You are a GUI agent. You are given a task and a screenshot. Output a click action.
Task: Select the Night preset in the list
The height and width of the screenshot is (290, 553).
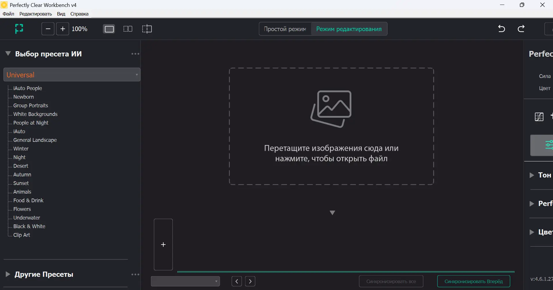point(19,157)
